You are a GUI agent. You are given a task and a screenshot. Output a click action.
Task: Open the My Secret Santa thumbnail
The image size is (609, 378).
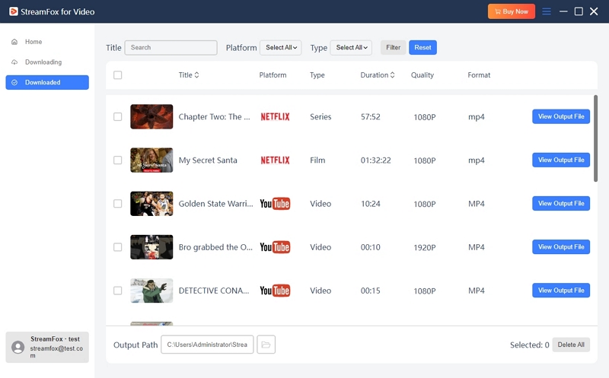pyautogui.click(x=151, y=160)
